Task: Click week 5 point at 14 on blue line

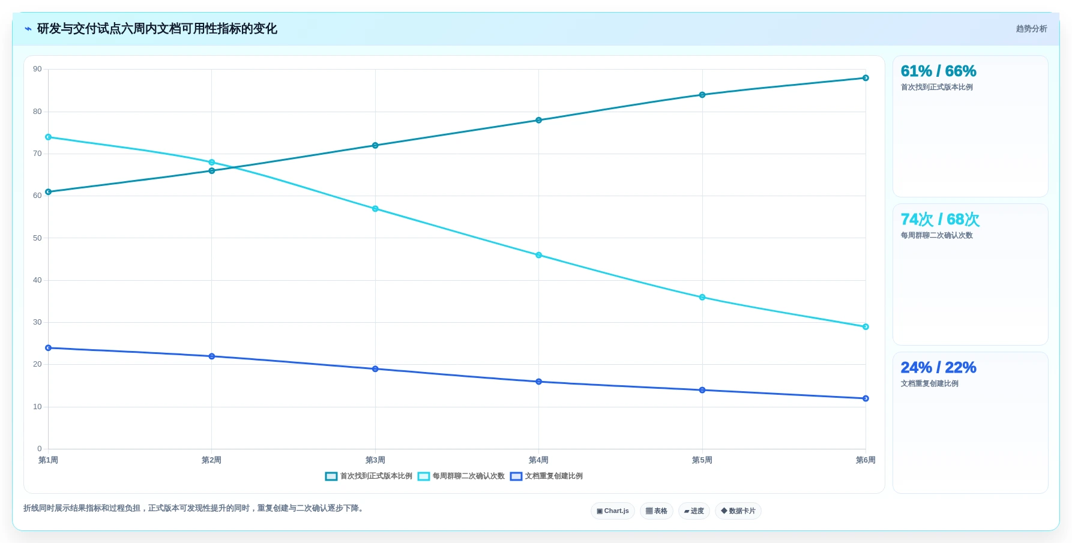Action: point(702,390)
